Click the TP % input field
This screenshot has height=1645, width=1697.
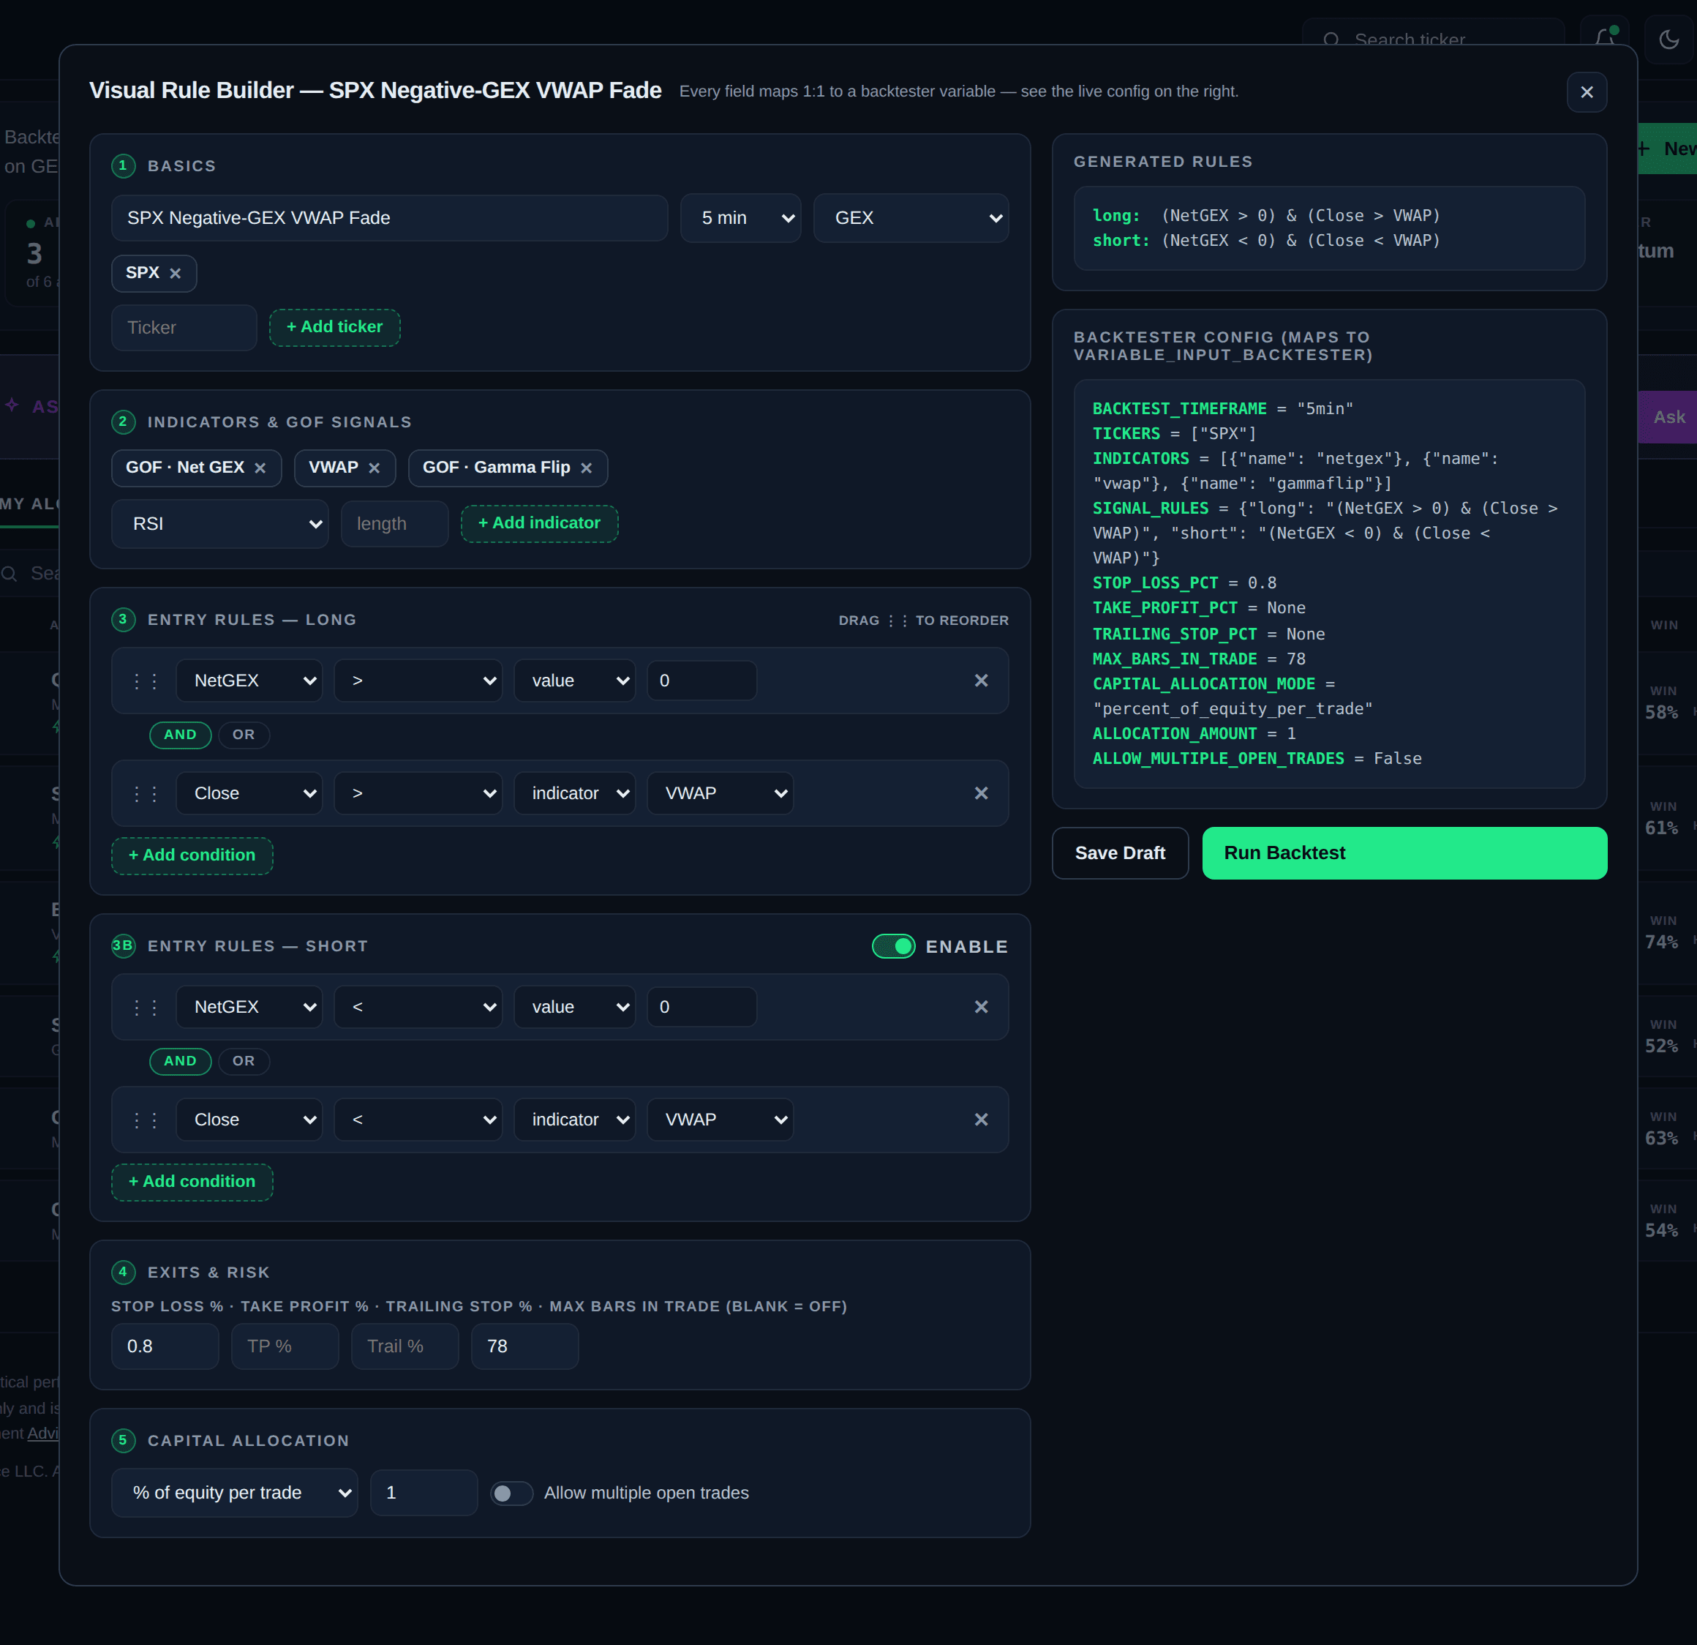click(x=285, y=1346)
